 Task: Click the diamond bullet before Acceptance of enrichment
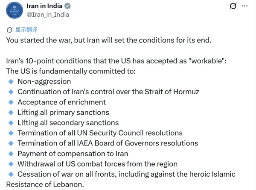coord(11,102)
